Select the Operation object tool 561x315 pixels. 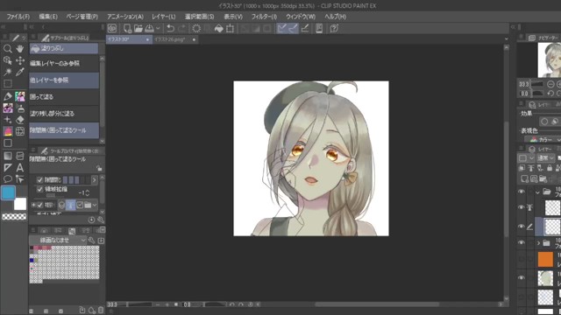8,60
